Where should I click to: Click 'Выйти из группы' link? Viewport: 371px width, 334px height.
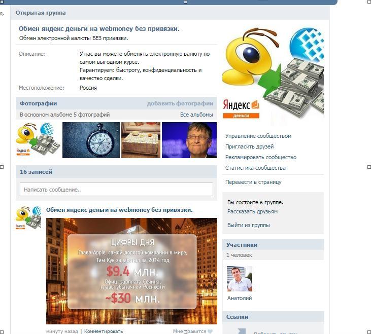click(x=249, y=225)
